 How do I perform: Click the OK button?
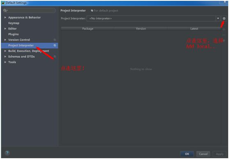pyautogui.click(x=187, y=154)
